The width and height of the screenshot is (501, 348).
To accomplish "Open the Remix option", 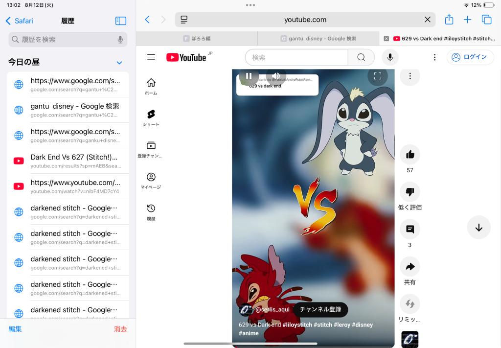I will pyautogui.click(x=410, y=304).
